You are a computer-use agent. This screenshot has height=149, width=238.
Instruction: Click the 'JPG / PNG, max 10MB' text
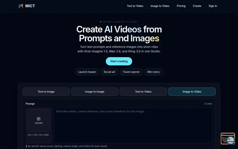(x=38, y=135)
